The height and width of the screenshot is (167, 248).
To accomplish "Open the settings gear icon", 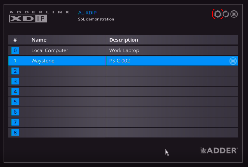I will (x=218, y=14).
